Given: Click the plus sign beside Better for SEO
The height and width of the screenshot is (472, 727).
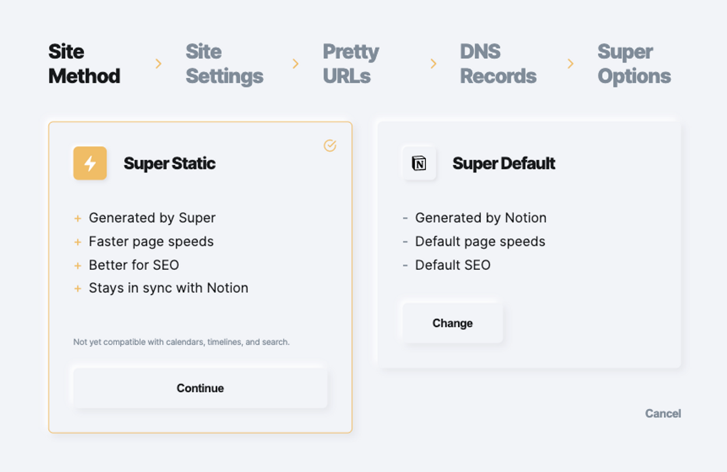Looking at the screenshot, I should tap(77, 266).
